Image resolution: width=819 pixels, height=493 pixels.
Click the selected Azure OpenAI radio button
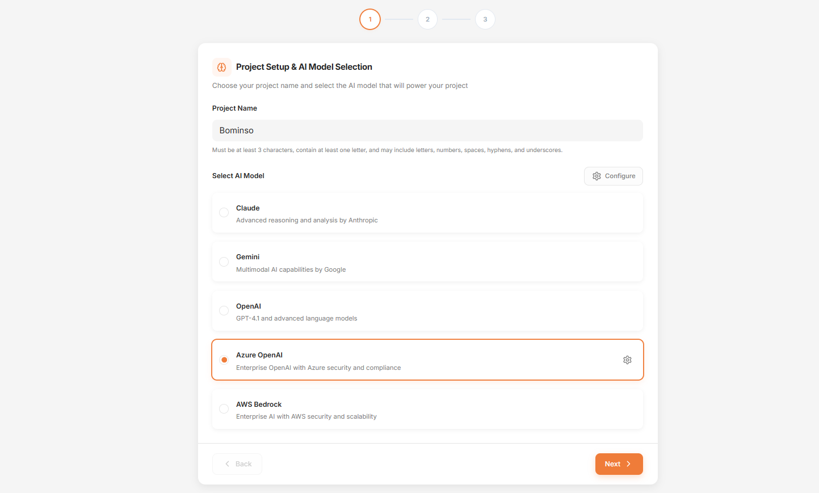(x=224, y=360)
